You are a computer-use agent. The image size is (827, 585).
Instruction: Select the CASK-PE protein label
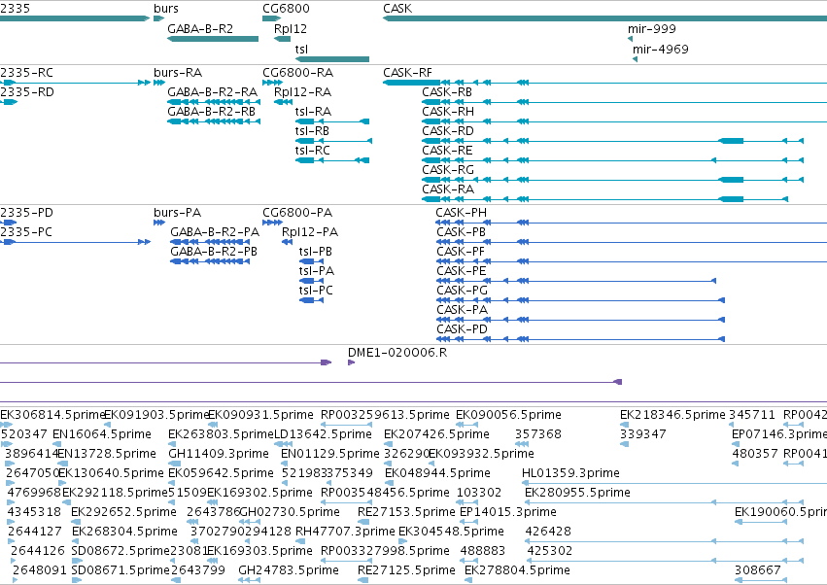pyautogui.click(x=461, y=272)
